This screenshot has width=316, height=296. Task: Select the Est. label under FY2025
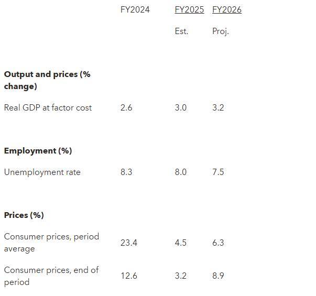tap(181, 31)
